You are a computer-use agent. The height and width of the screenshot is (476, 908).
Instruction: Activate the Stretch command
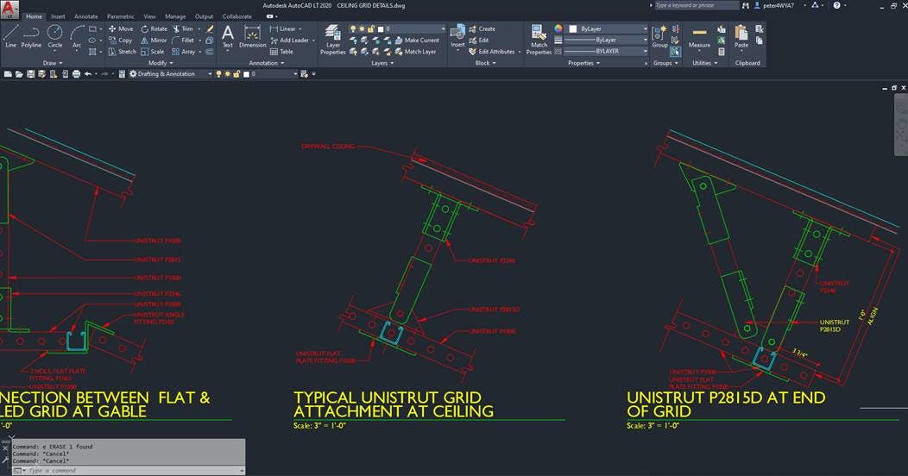tap(123, 52)
